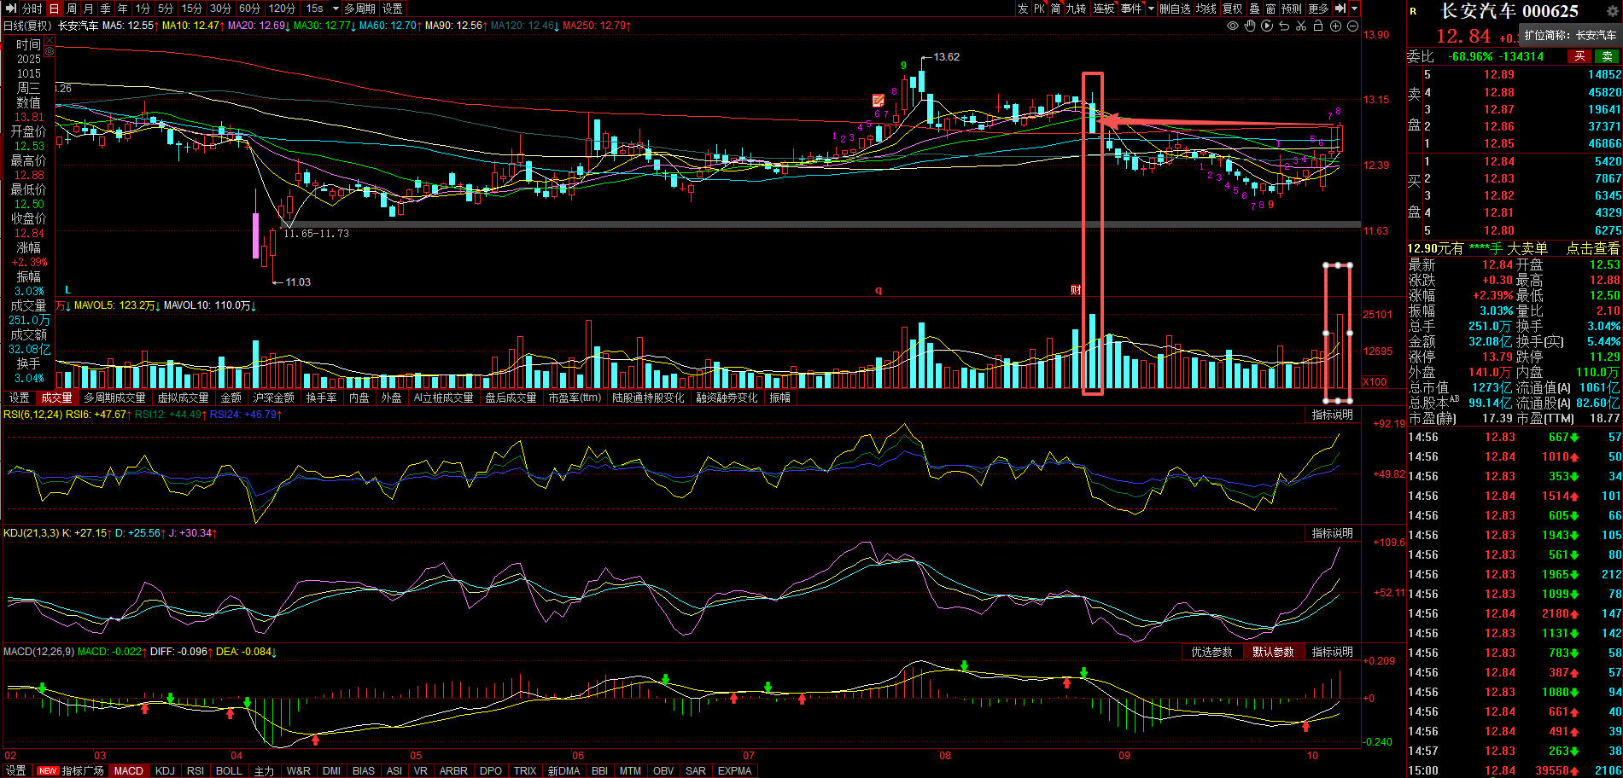Open 多周期 multi-period view
The height and width of the screenshot is (778, 1623).
360,9
